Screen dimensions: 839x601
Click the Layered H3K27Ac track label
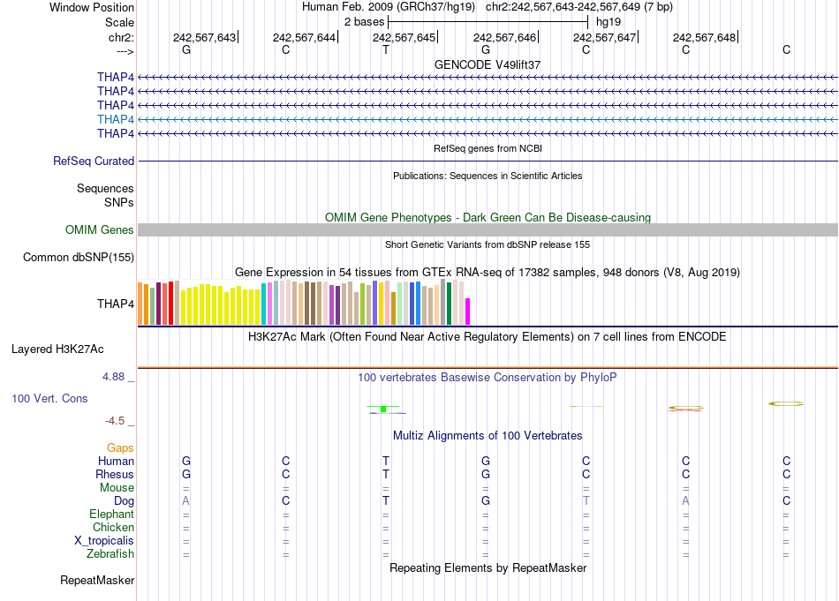[57, 349]
